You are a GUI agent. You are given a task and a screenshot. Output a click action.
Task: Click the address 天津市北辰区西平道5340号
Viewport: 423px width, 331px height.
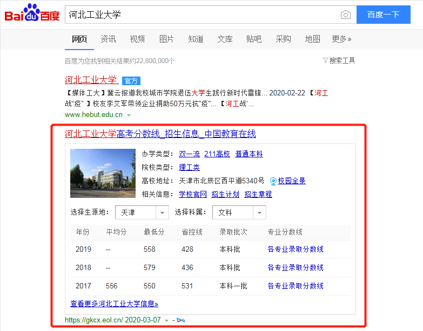(221, 181)
